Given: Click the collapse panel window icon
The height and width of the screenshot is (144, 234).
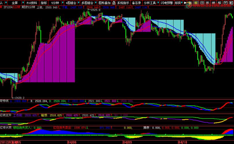Looking at the screenshot, I should pos(226,3).
